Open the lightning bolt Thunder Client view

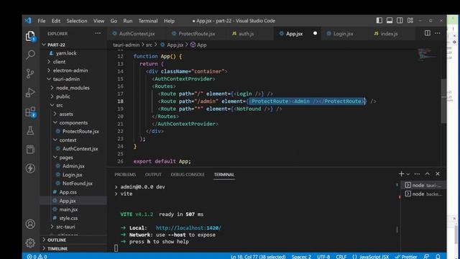click(x=30, y=168)
